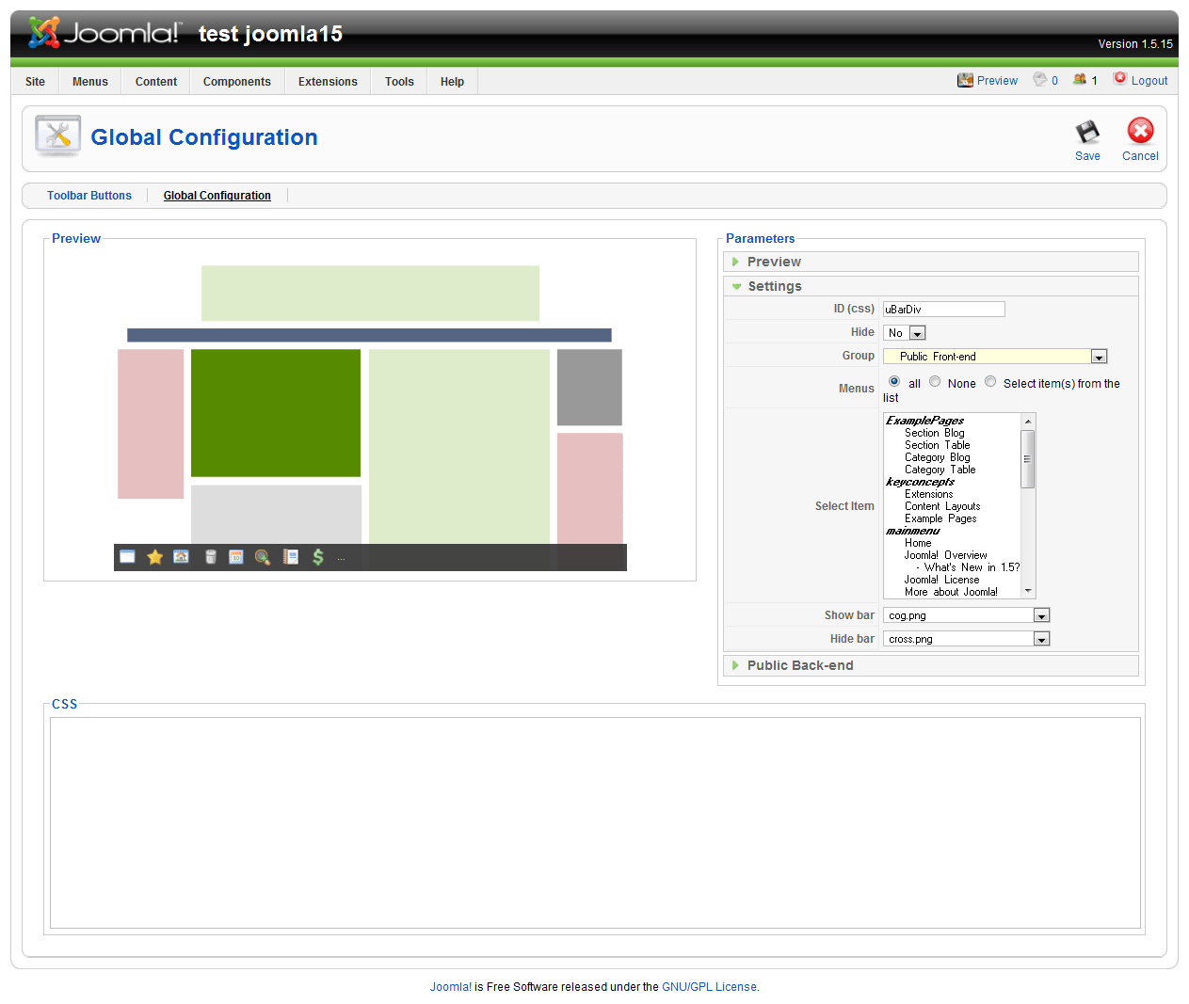Click the Joomla! logo in the header
1189x1004 pixels.
104,33
